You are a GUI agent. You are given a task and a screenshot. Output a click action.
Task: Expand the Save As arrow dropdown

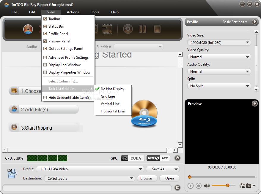pyautogui.click(x=176, y=169)
